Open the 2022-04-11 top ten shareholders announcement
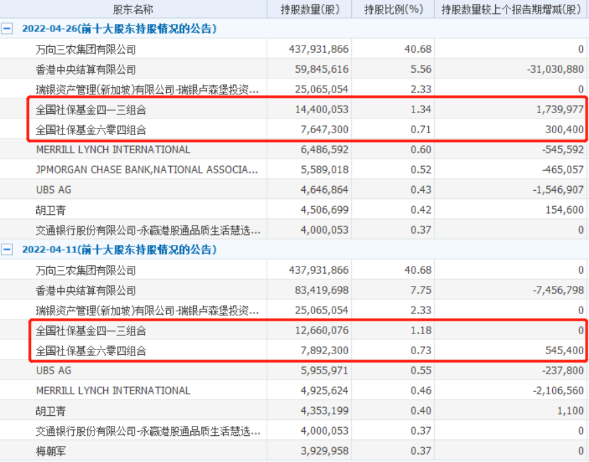The image size is (589, 462). (x=119, y=250)
